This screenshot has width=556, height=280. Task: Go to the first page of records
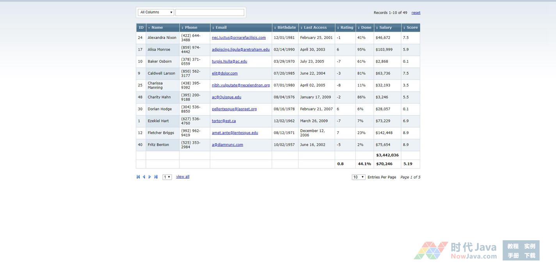(138, 177)
